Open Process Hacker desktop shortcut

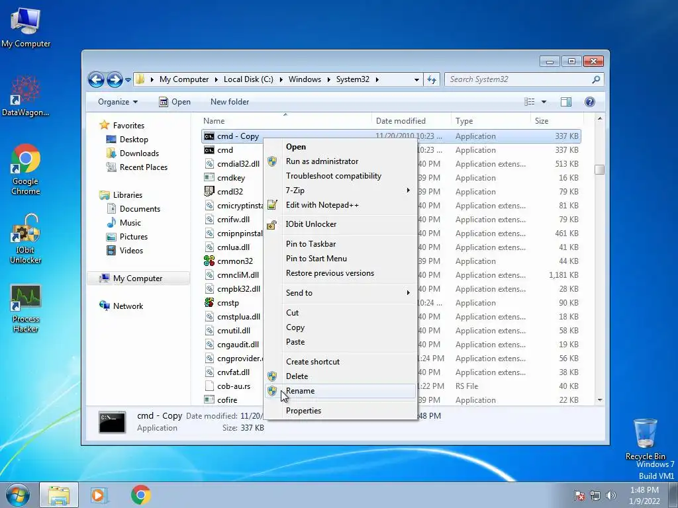pos(26,309)
